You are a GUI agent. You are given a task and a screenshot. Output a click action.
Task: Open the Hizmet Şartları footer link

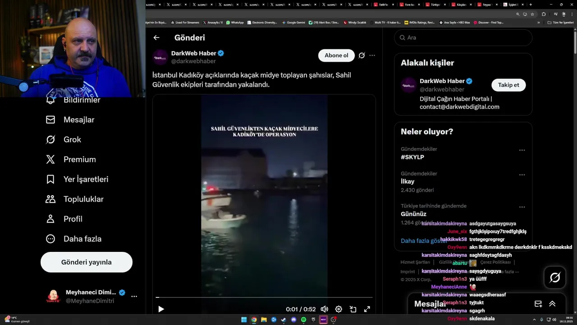click(x=415, y=262)
